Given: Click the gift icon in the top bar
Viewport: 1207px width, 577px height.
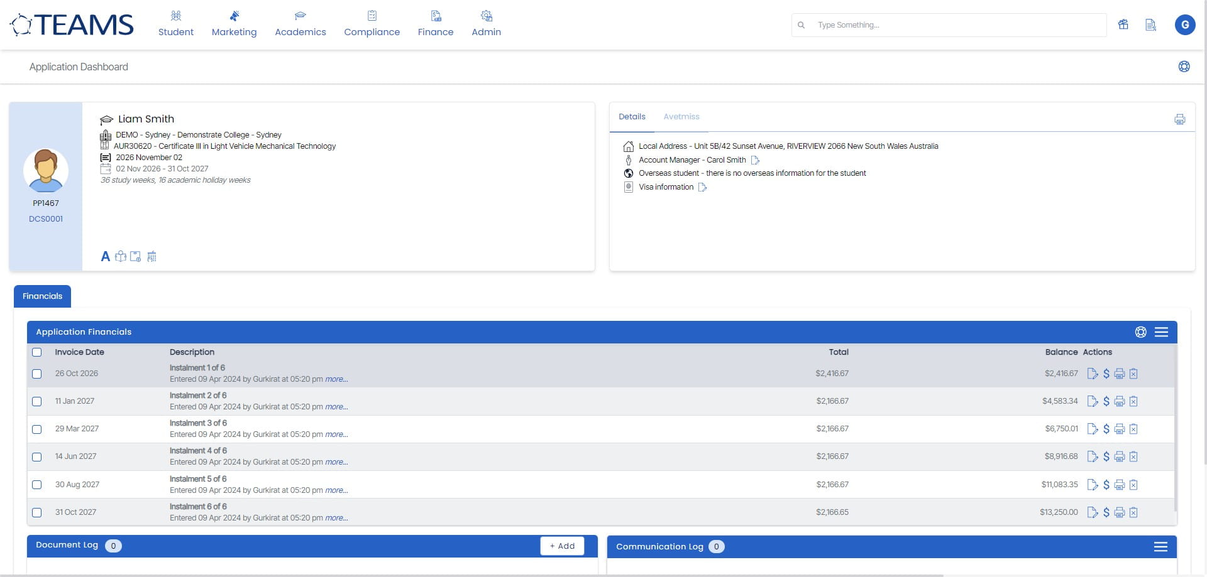Looking at the screenshot, I should (x=1123, y=24).
